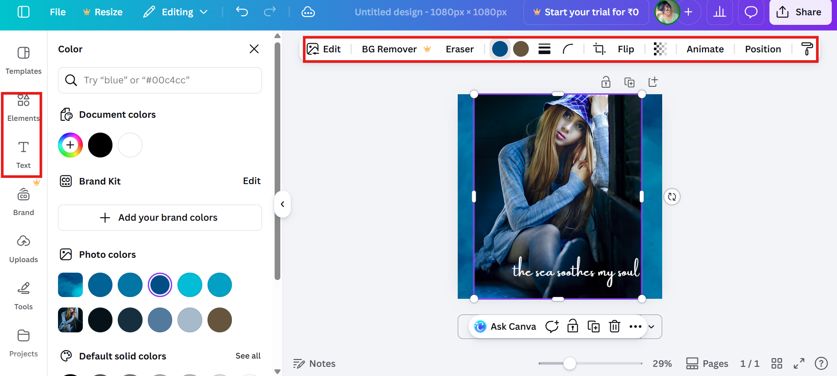This screenshot has height=376, width=837.
Task: Select the Eraser tool
Action: tap(459, 49)
